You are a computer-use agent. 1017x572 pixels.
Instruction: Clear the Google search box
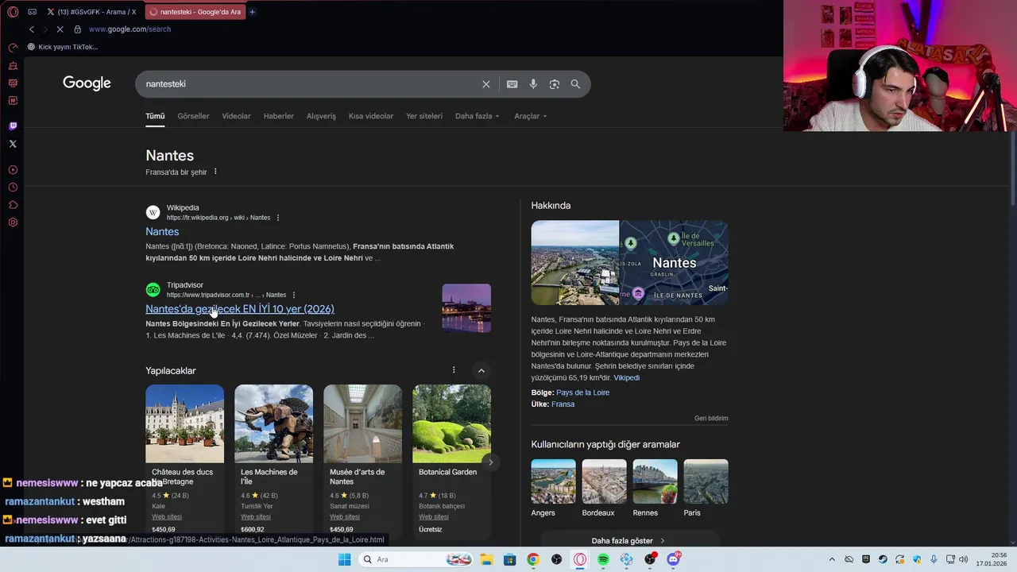click(486, 84)
